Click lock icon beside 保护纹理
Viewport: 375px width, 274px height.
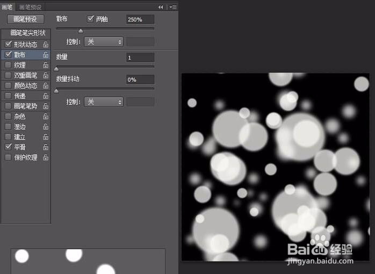(x=46, y=157)
